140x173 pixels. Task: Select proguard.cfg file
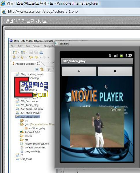[32, 152]
